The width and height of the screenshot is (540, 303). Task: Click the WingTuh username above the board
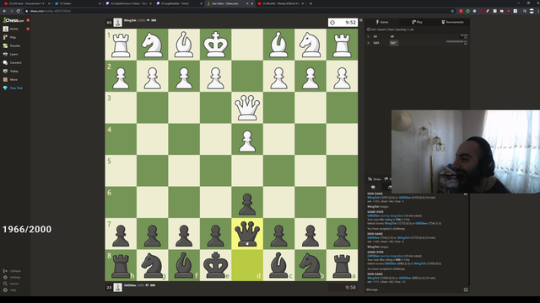point(130,20)
